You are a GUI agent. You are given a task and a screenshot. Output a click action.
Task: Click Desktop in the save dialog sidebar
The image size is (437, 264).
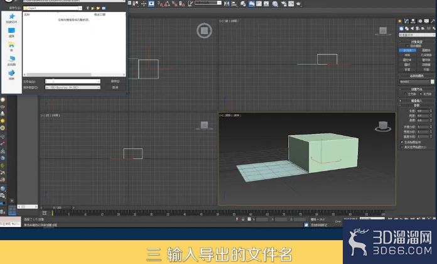(12, 33)
